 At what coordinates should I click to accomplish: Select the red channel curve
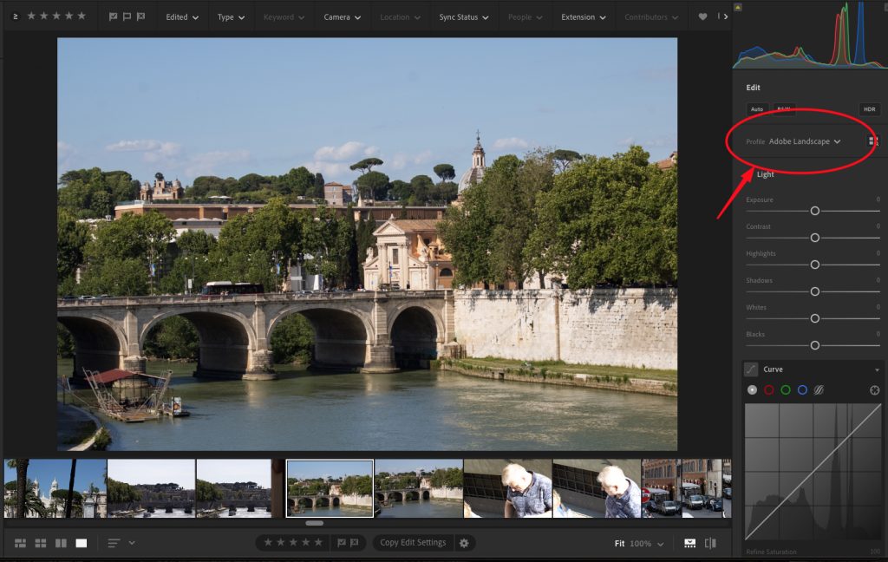768,390
